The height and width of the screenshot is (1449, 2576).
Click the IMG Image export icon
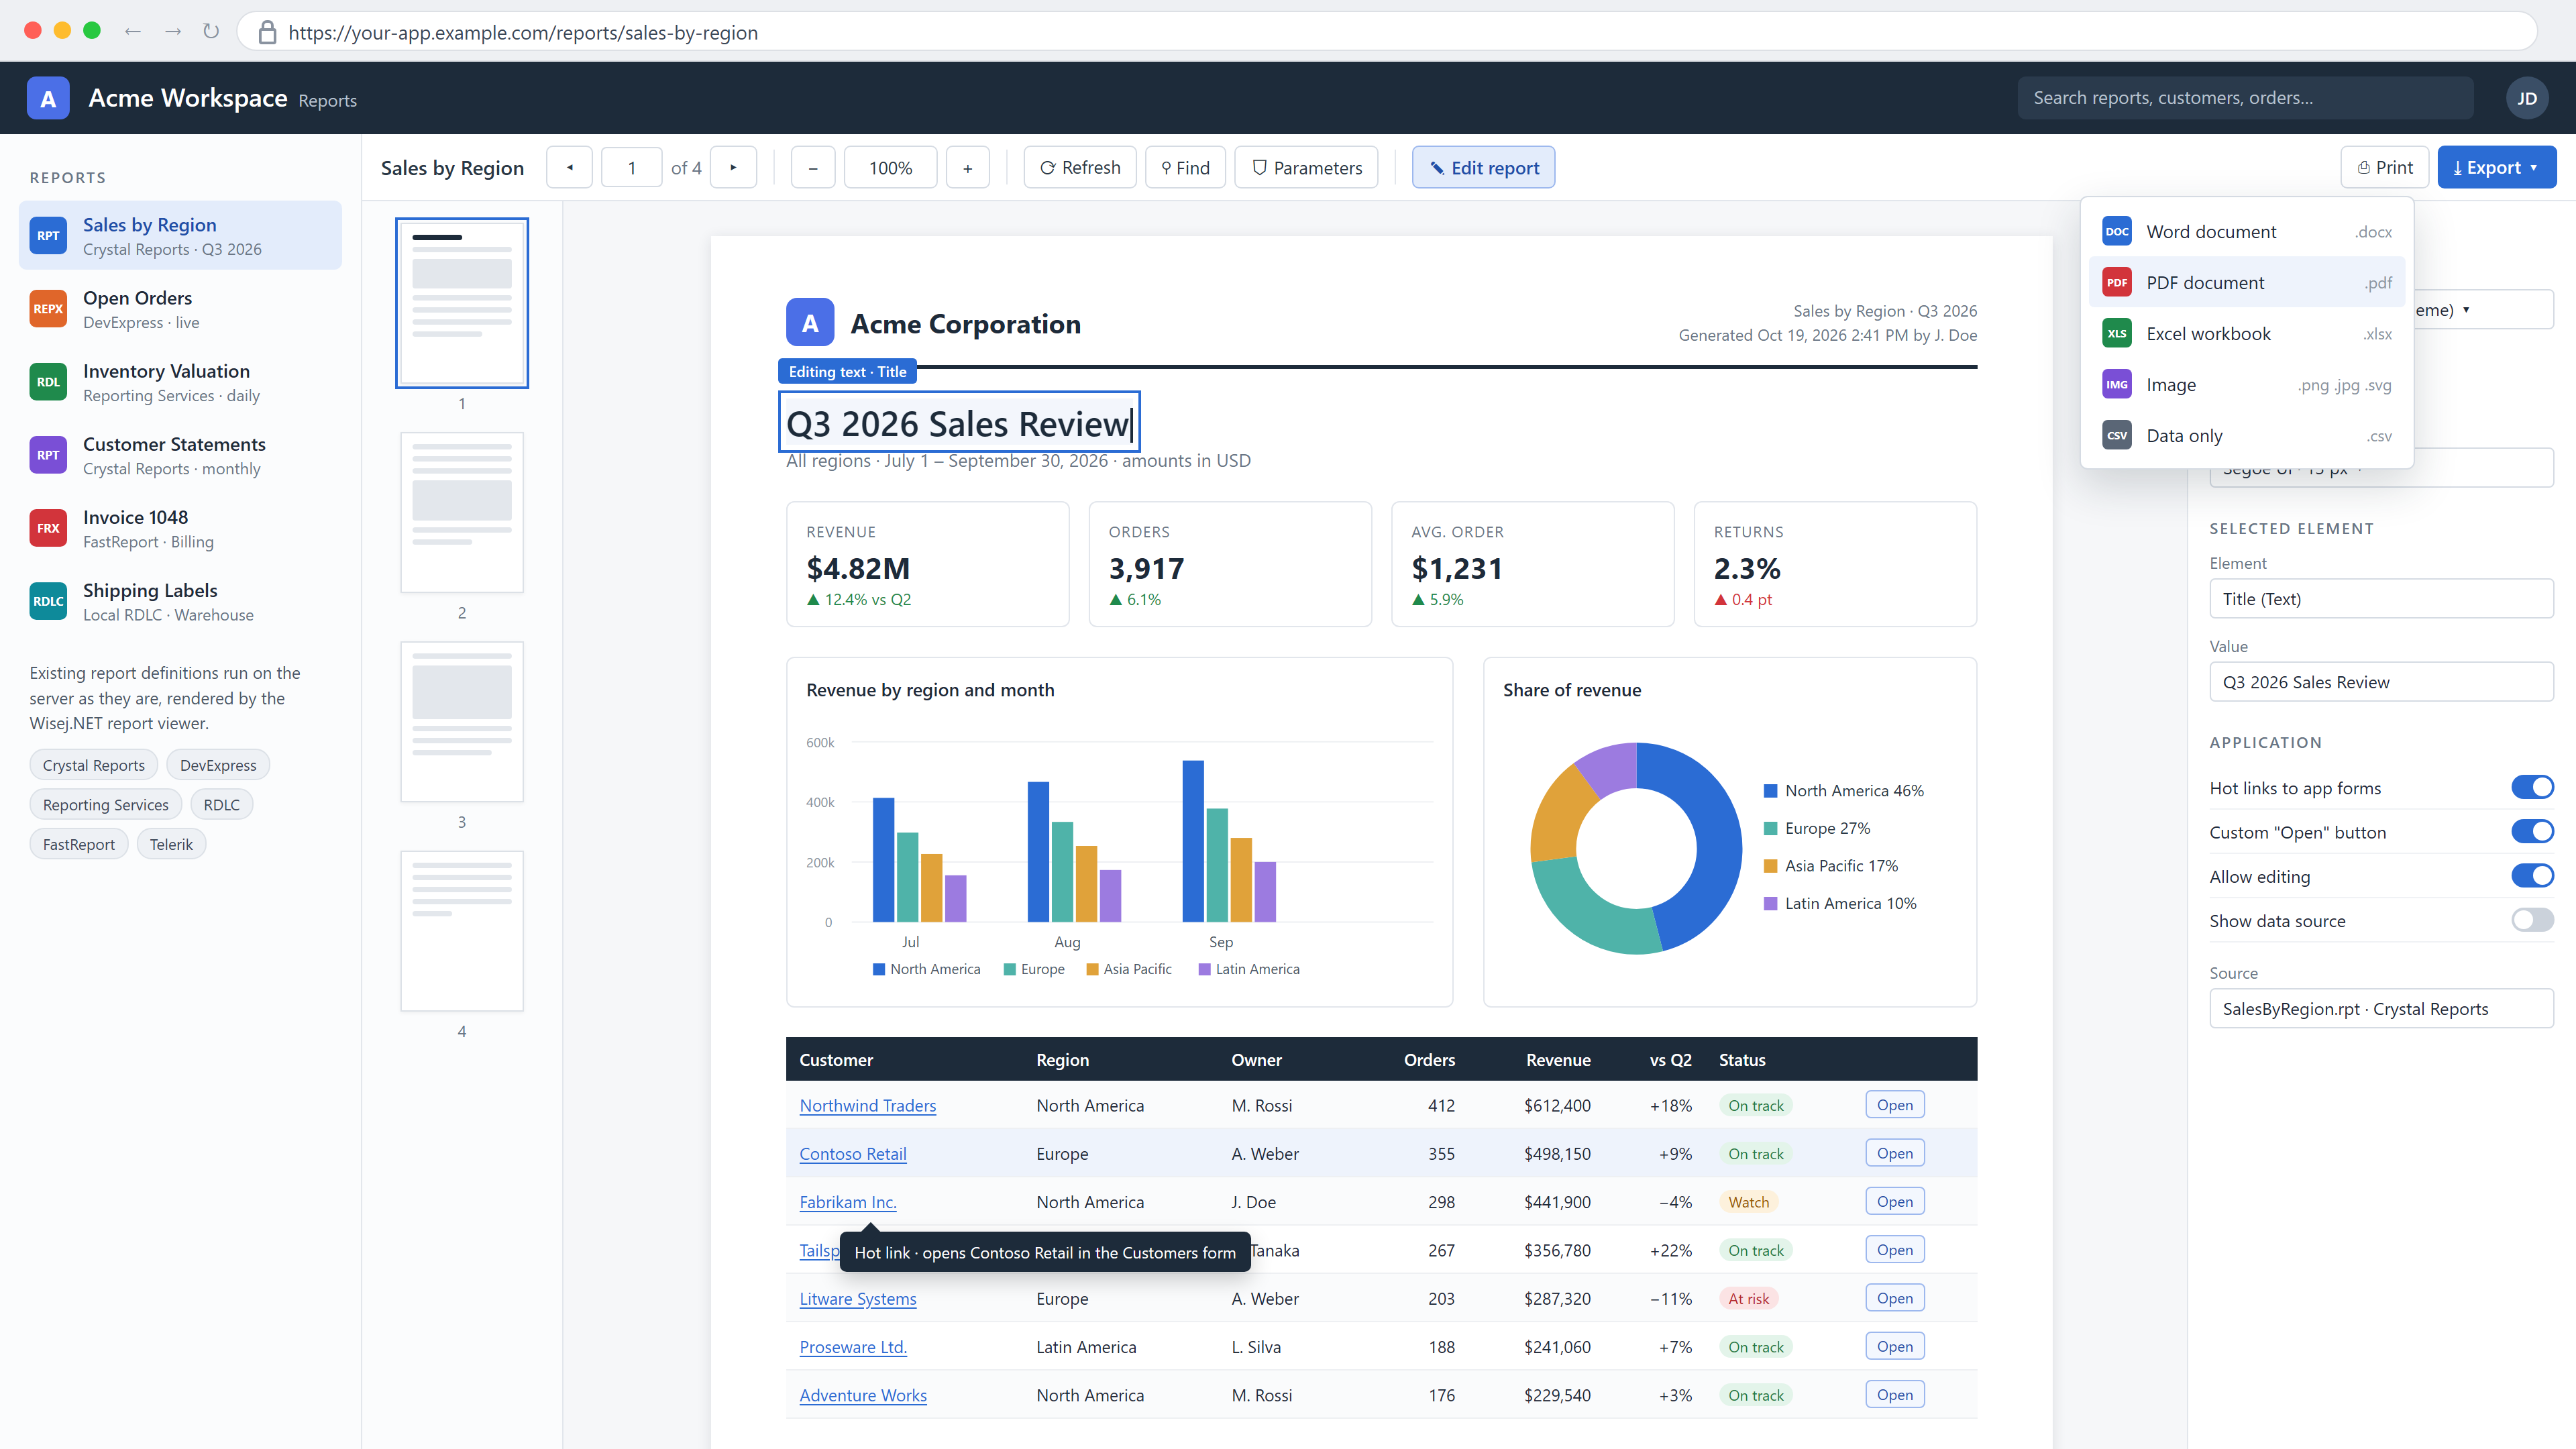pyautogui.click(x=2116, y=384)
